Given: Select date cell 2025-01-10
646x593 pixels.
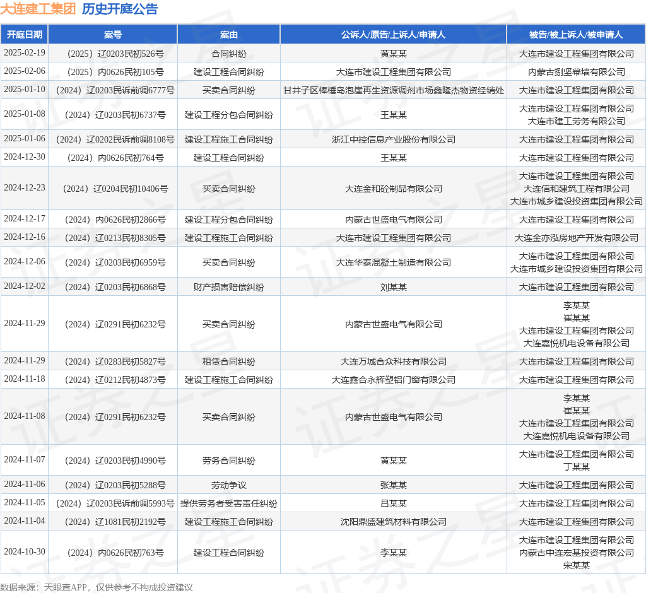Looking at the screenshot, I should tap(25, 90).
